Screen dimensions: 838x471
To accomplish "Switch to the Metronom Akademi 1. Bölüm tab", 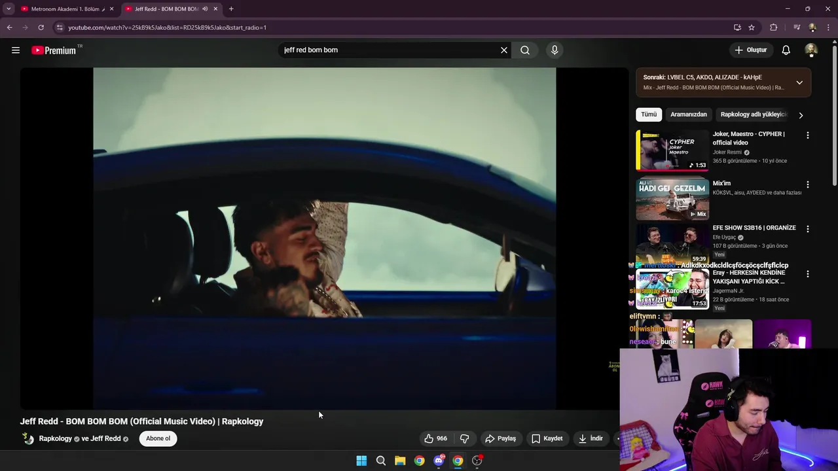I will click(64, 9).
